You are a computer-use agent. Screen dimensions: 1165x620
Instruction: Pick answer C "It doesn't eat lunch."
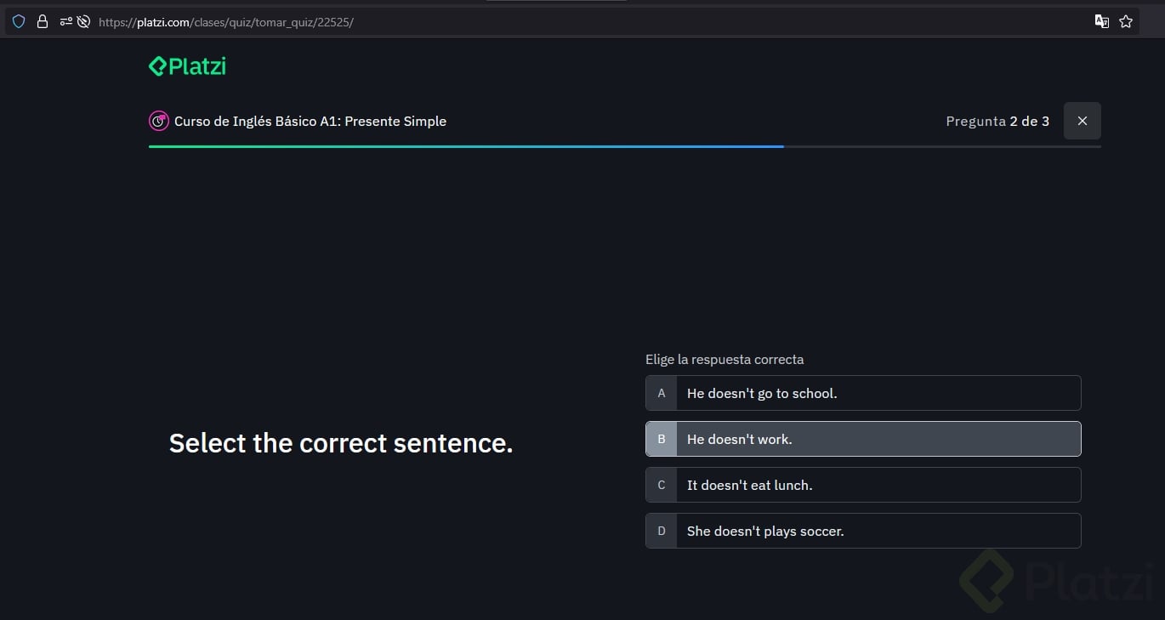(863, 485)
